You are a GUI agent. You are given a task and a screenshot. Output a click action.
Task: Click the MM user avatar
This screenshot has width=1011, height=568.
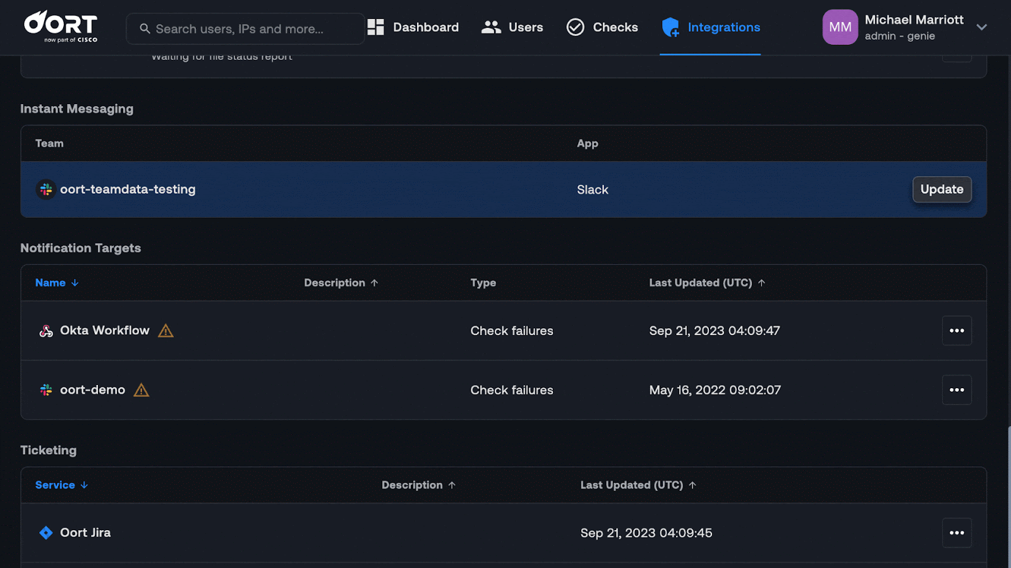coord(840,27)
